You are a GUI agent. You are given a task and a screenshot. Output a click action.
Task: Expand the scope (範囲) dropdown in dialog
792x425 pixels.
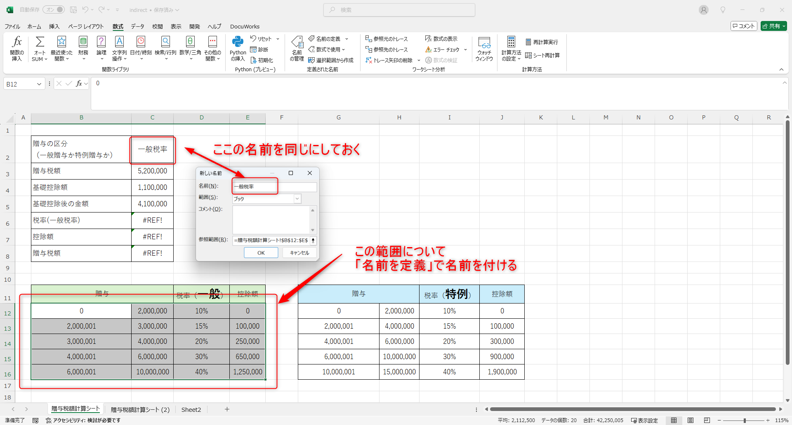tap(297, 199)
